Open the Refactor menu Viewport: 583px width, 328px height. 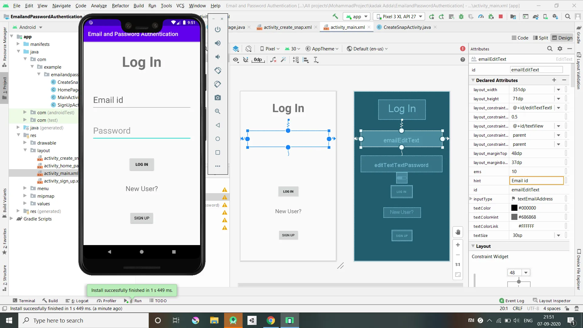[x=120, y=5]
